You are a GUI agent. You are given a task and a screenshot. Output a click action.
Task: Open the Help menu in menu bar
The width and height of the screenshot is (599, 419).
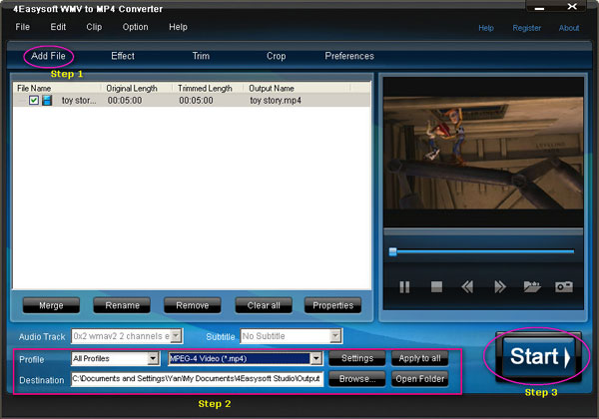point(178,27)
